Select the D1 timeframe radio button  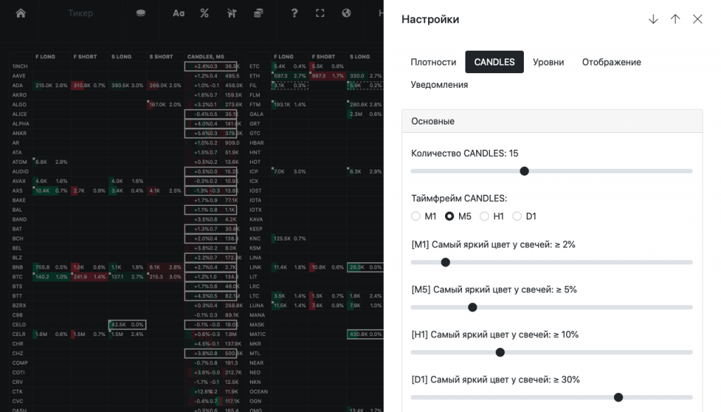click(x=517, y=216)
